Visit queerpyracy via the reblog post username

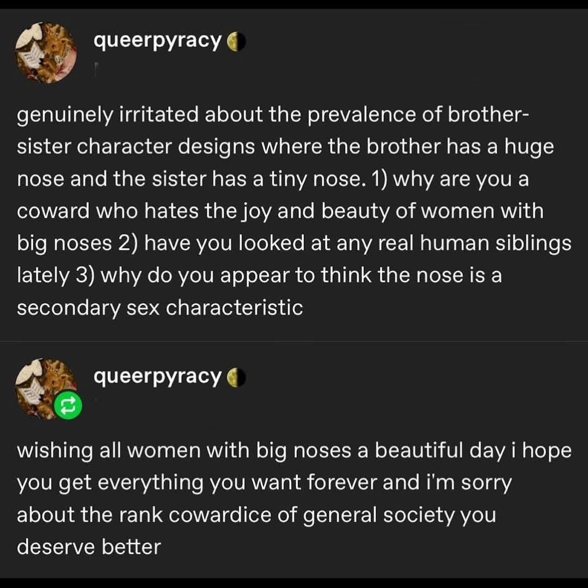coord(158,376)
